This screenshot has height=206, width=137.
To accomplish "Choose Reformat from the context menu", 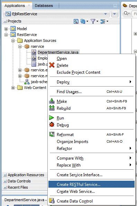I will [x=92, y=135].
